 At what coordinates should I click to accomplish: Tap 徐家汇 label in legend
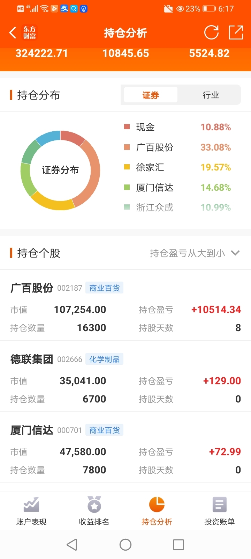tap(150, 167)
